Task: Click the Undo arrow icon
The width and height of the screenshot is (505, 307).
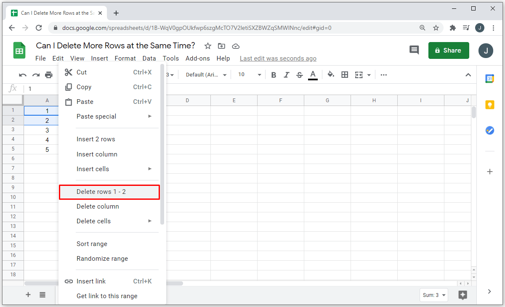Action: tap(23, 75)
